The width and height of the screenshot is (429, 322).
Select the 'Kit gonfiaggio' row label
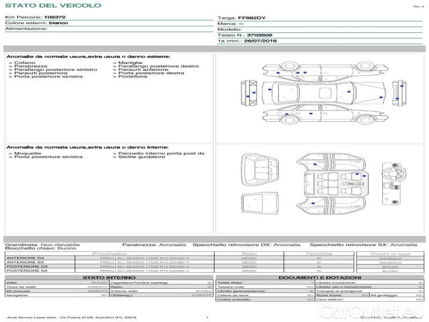384,296
